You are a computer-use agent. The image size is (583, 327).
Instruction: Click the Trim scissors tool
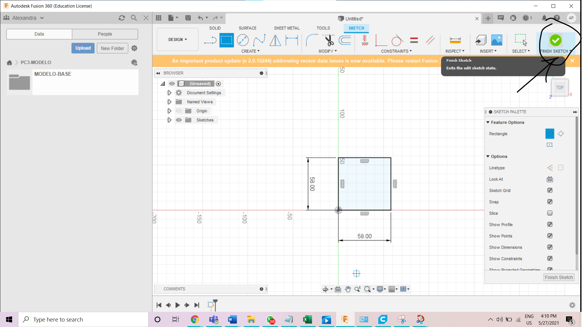point(329,40)
